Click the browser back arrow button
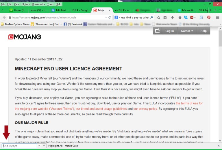This screenshot has width=222, height=150. click(4, 17)
